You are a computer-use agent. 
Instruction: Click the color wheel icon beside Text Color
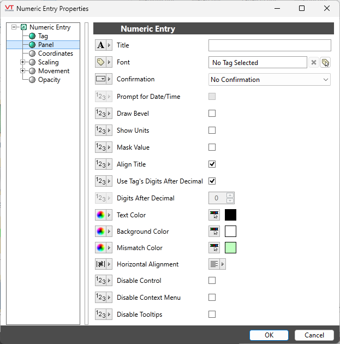click(x=101, y=215)
